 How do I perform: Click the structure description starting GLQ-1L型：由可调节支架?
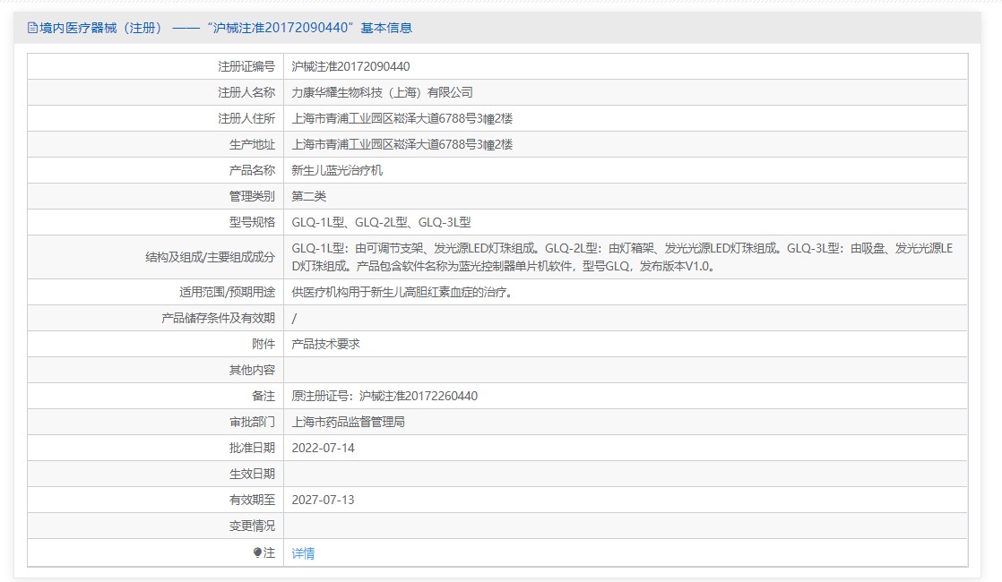tap(622, 257)
